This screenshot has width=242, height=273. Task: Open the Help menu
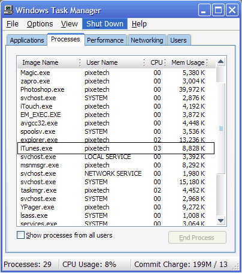click(x=139, y=24)
